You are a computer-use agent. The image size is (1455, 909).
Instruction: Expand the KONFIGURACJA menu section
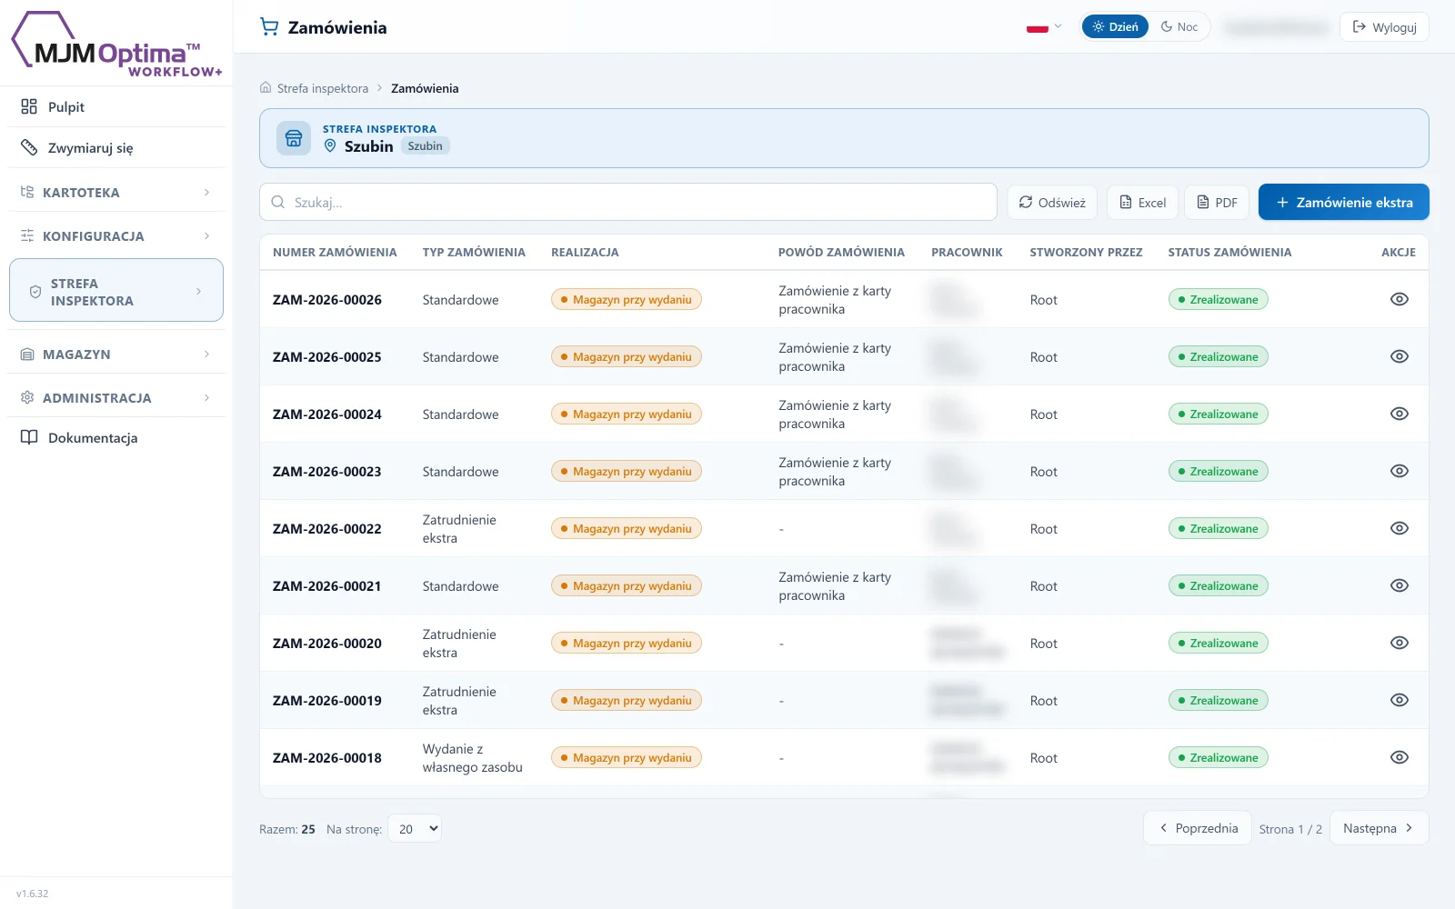tap(116, 235)
